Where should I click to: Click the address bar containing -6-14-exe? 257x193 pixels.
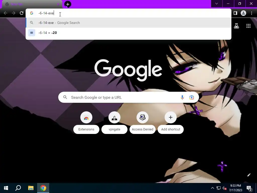pos(128,13)
